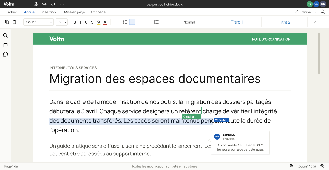Viewport: 329px width, 170px height.
Task: Click the zoom out icon in status bar
Action: (x=292, y=166)
